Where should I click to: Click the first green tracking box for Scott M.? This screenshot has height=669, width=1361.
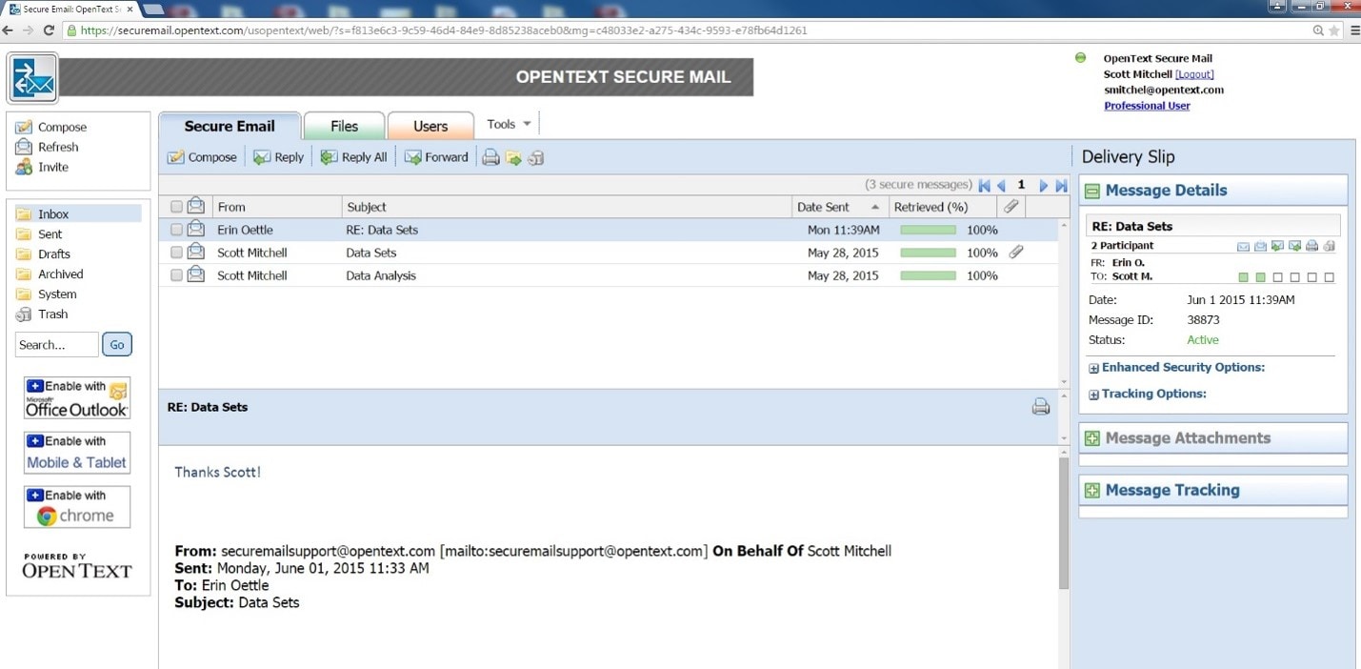pyautogui.click(x=1243, y=277)
